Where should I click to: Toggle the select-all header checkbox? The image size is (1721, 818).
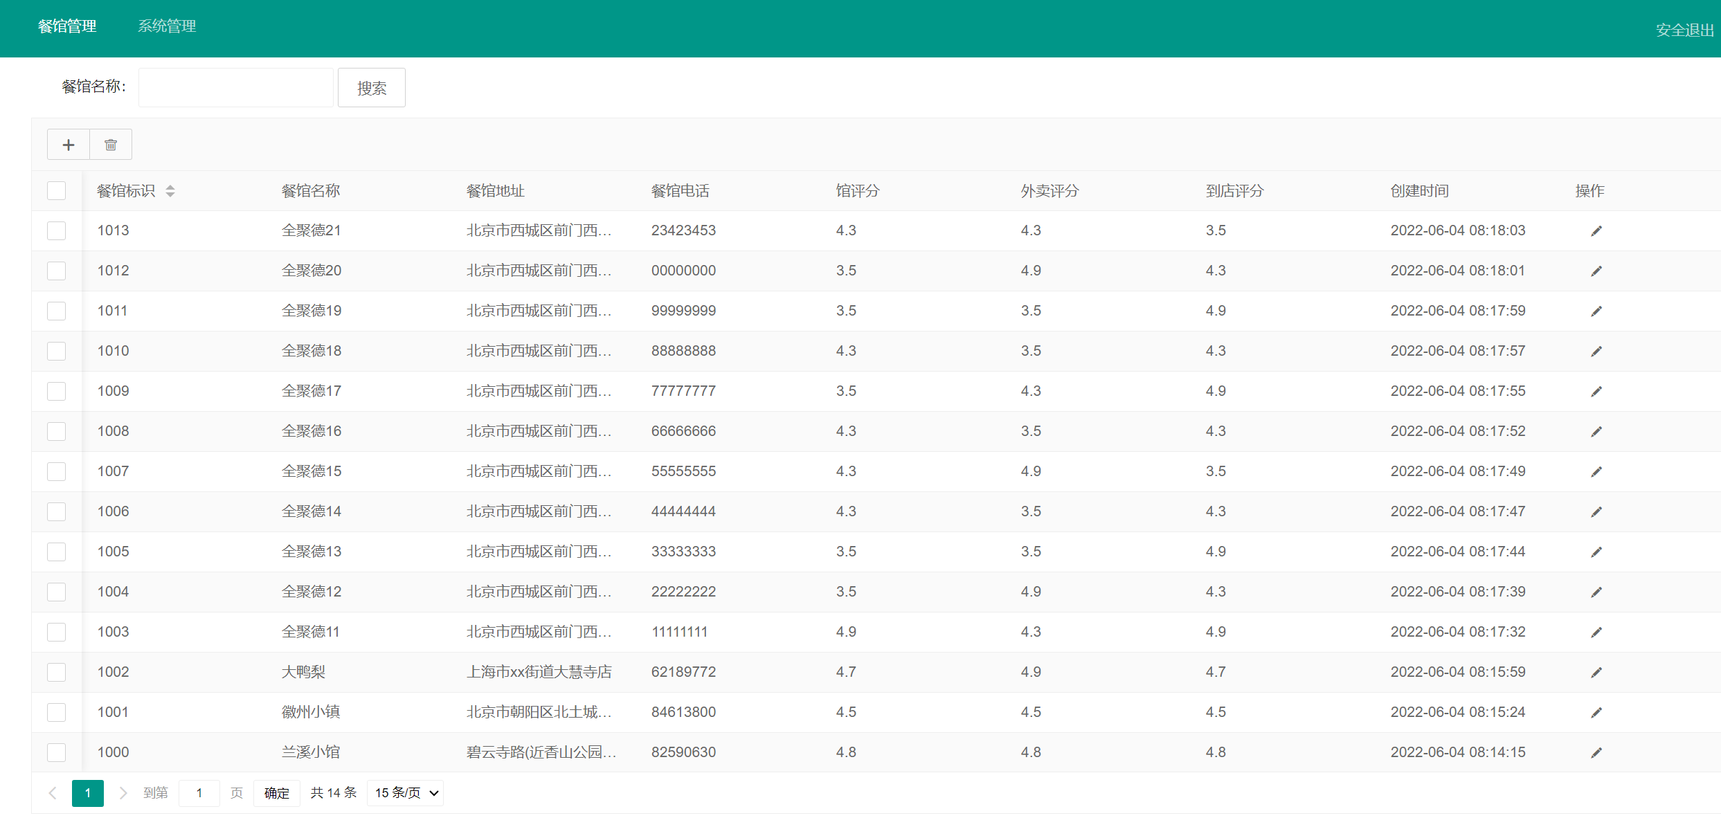point(57,191)
